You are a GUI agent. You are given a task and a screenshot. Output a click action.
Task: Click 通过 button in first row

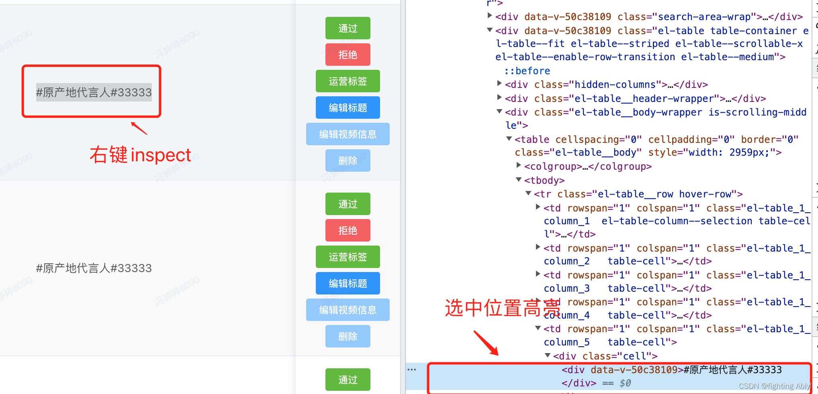[348, 28]
